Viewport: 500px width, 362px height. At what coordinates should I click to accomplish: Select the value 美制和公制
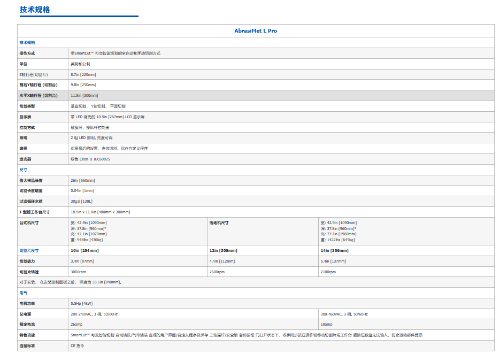(x=80, y=64)
